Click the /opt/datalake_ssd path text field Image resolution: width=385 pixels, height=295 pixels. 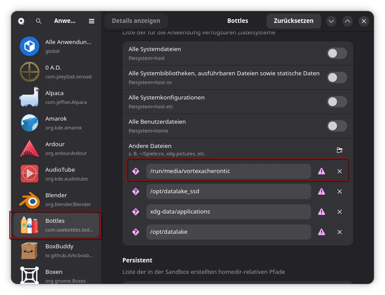click(x=228, y=192)
